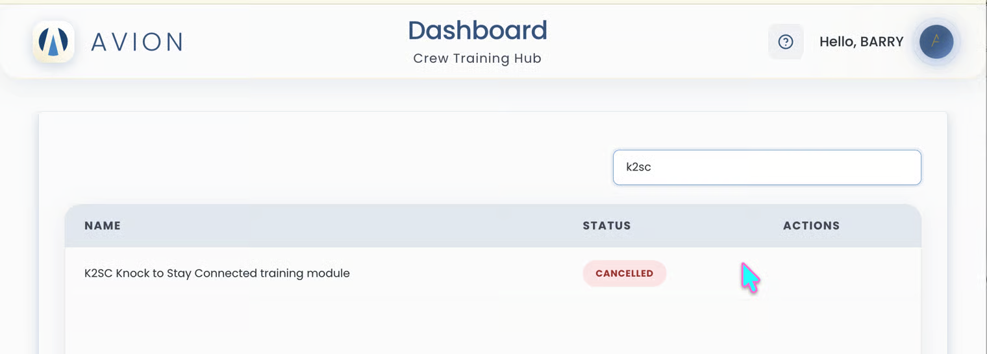Sort by the STATUS column header
Image resolution: width=987 pixels, height=354 pixels.
606,226
